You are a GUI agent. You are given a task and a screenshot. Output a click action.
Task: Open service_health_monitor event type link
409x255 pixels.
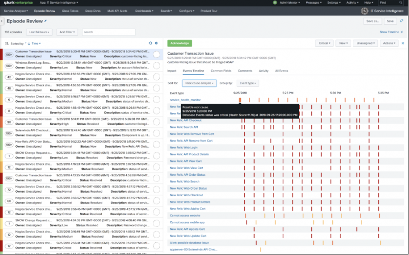(185, 100)
